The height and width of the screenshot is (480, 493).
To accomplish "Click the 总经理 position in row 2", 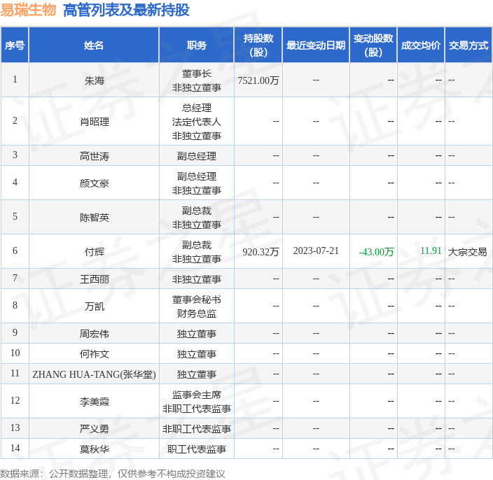I will [197, 108].
